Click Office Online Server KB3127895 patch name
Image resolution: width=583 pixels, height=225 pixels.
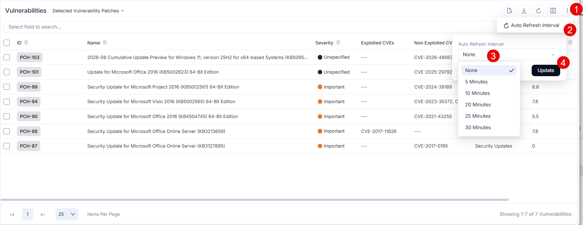click(156, 146)
